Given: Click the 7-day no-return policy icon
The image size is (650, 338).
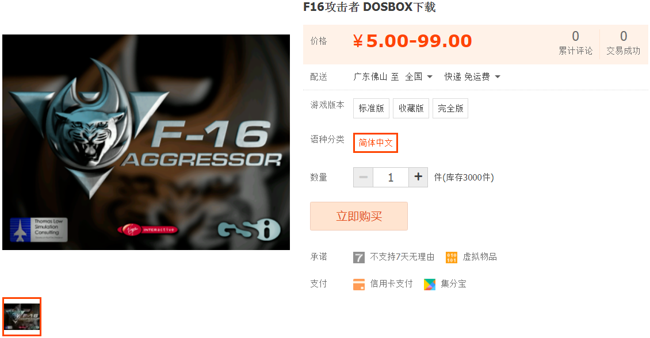Looking at the screenshot, I should [x=358, y=257].
